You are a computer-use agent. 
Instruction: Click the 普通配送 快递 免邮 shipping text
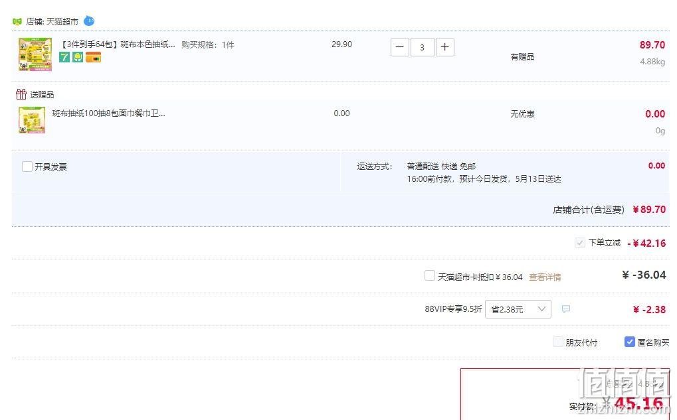coord(441,167)
